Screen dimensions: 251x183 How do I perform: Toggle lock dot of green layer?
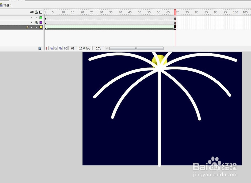36,18
